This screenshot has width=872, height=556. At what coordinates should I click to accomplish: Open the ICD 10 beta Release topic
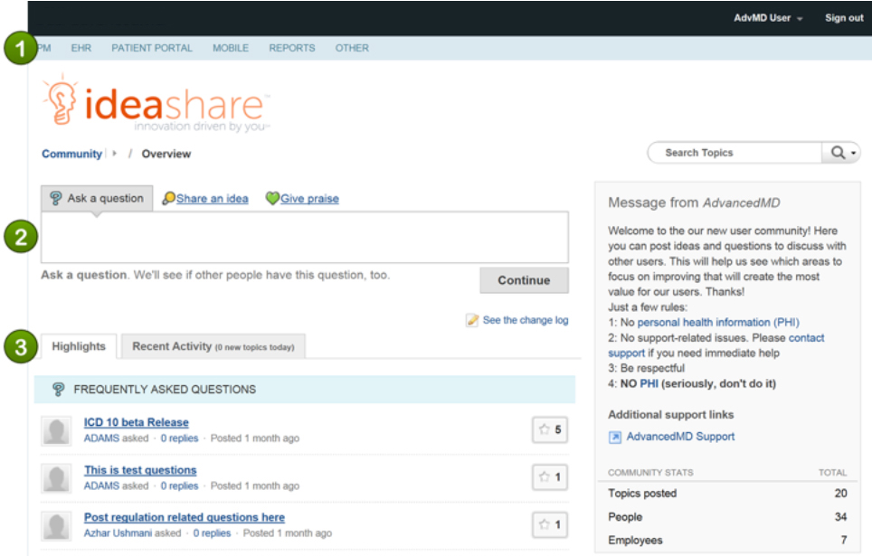[137, 422]
